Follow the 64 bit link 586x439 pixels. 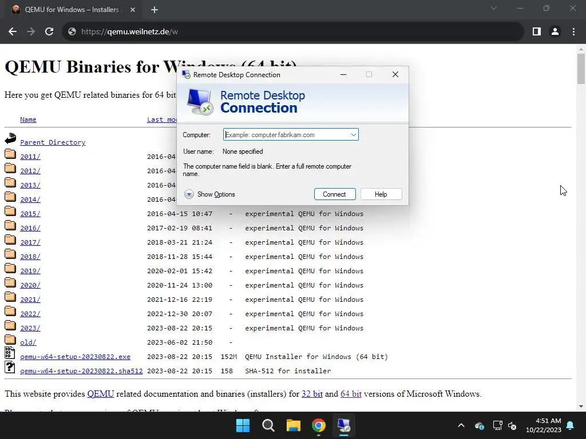tap(351, 394)
